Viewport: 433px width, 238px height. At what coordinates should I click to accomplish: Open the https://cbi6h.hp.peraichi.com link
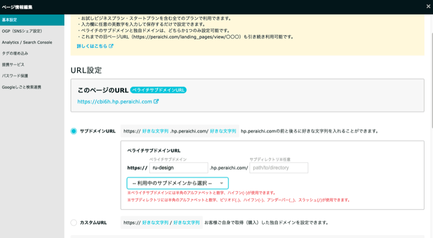coord(115,101)
